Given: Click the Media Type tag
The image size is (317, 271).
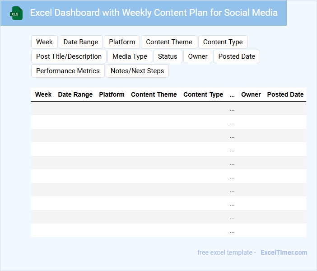Looking at the screenshot, I should (130, 56).
